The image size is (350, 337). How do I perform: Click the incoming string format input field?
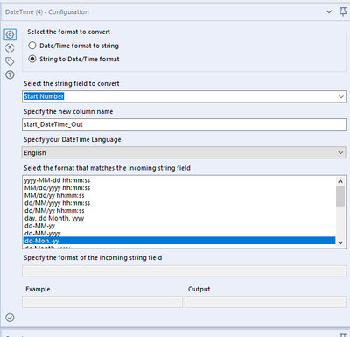[x=184, y=271]
